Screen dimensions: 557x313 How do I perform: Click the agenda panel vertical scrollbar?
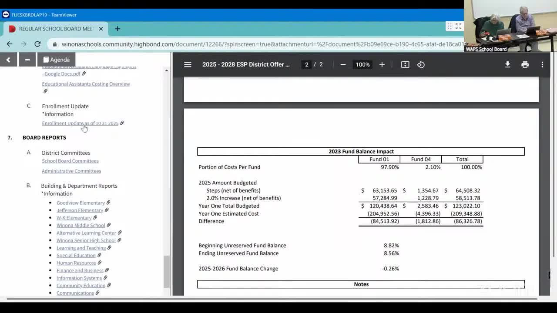(x=166, y=271)
